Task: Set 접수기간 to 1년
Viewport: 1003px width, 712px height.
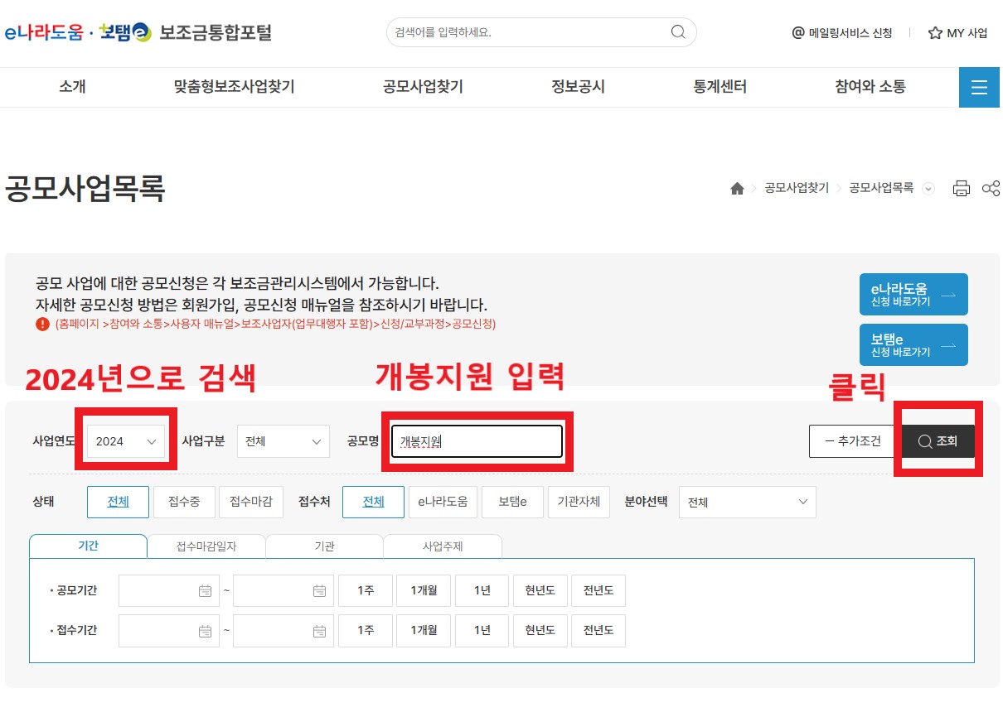Action: point(482,631)
